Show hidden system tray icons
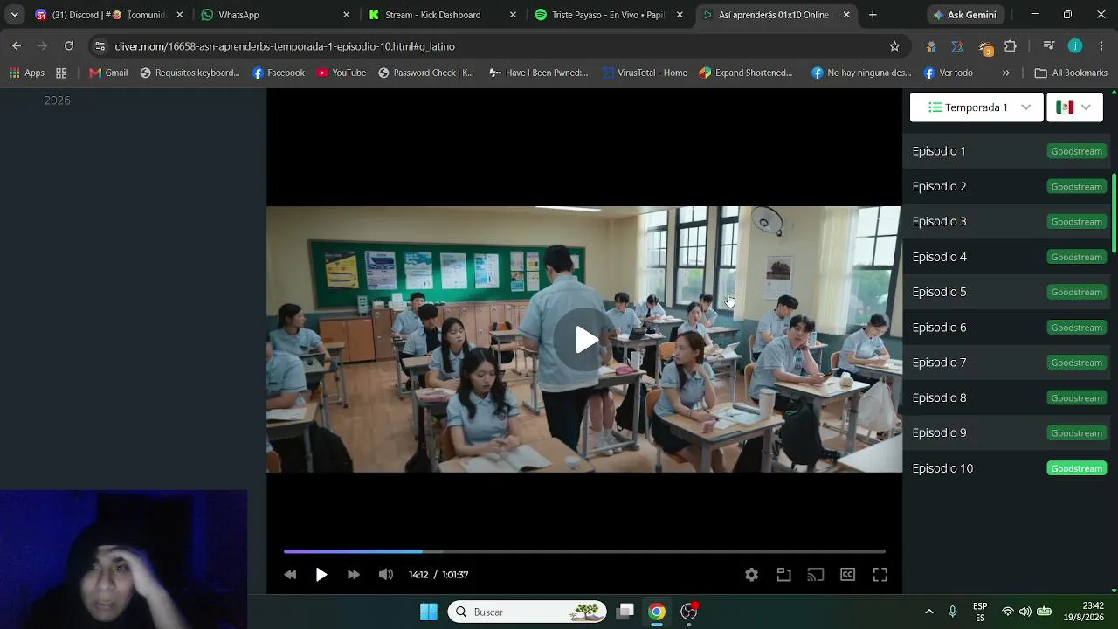This screenshot has height=629, width=1118. coord(928,612)
